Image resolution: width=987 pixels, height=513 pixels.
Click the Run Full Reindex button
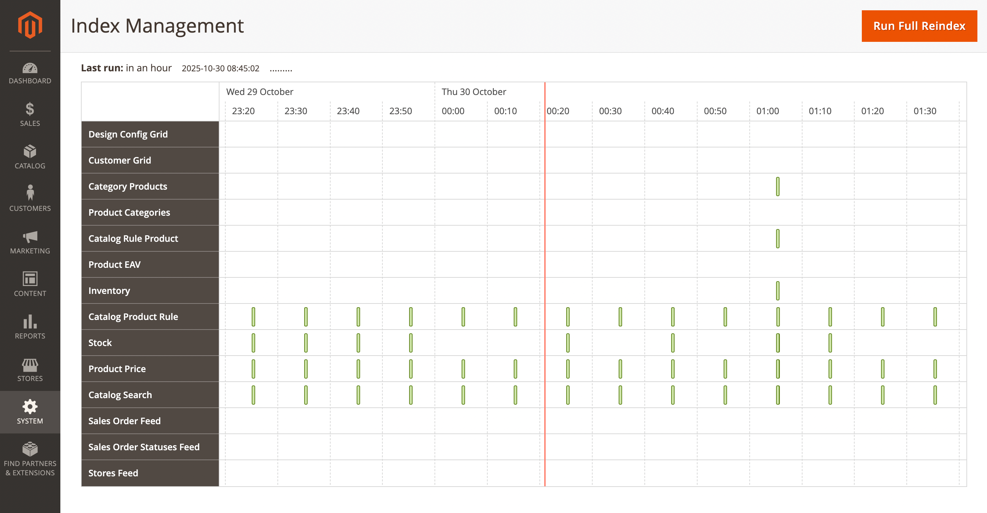pos(919,26)
